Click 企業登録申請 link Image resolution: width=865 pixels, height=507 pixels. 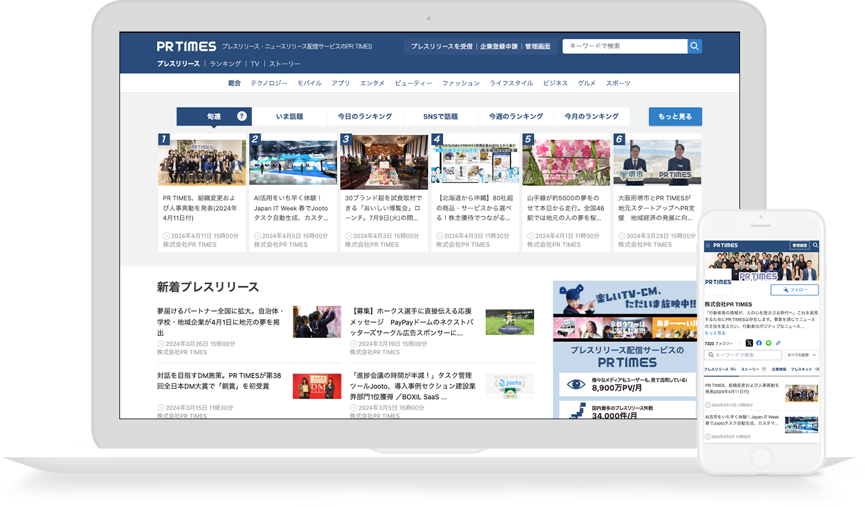click(499, 46)
